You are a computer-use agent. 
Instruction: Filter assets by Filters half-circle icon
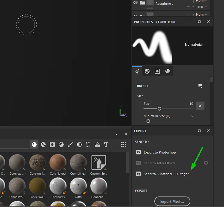pos(61,145)
